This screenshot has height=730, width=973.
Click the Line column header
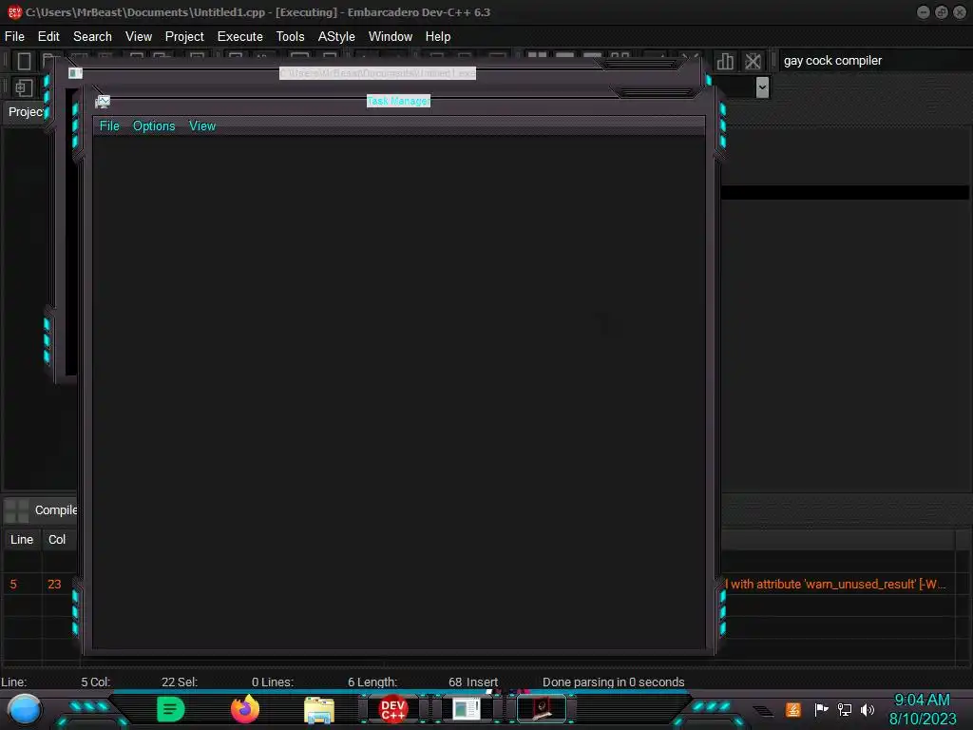[22, 540]
